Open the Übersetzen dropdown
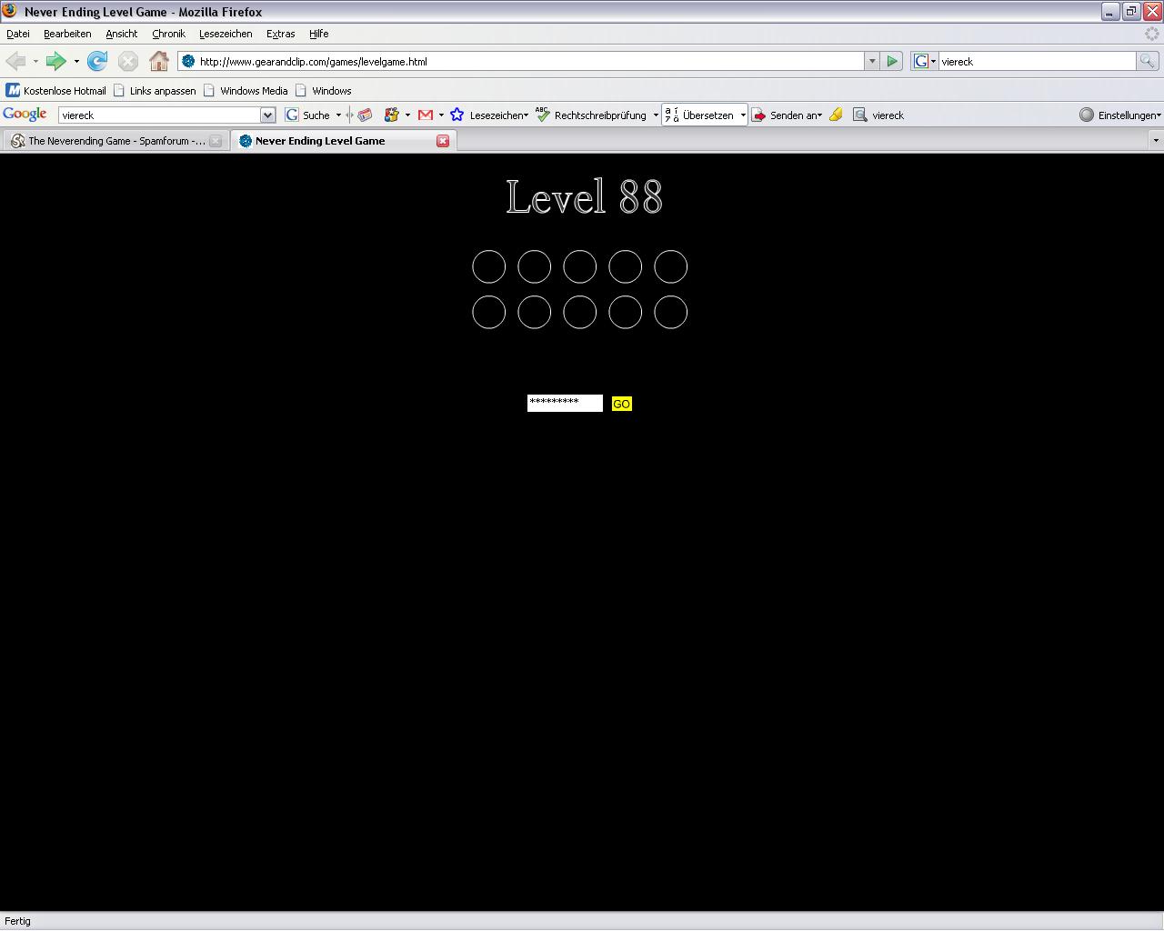This screenshot has height=931, width=1164. (x=743, y=115)
